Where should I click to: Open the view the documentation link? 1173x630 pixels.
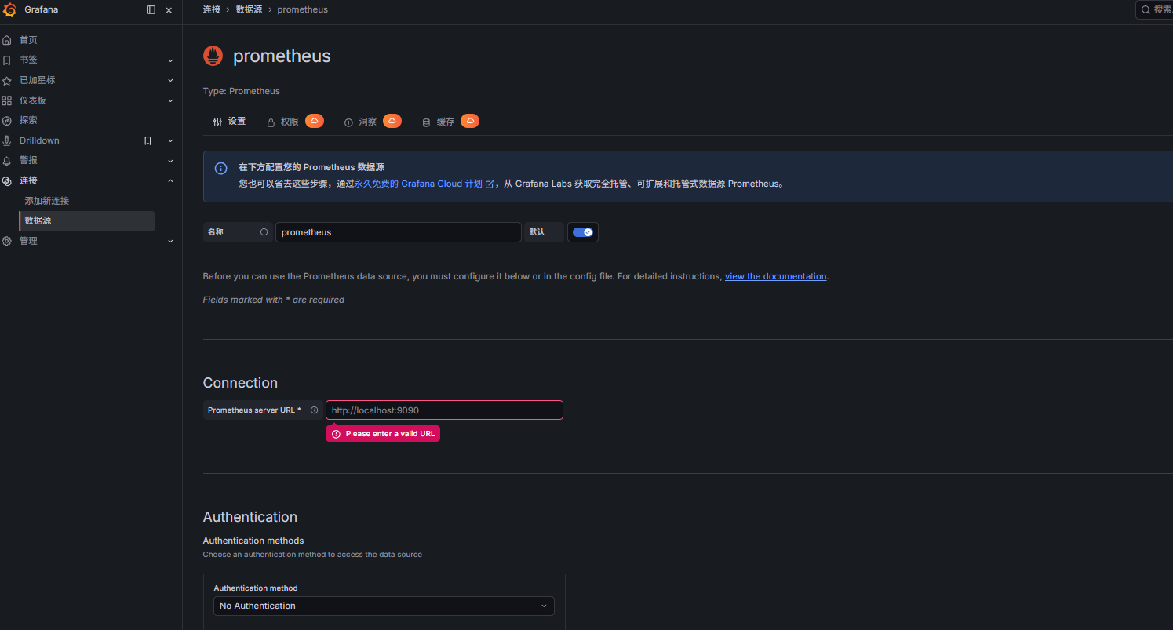click(775, 276)
